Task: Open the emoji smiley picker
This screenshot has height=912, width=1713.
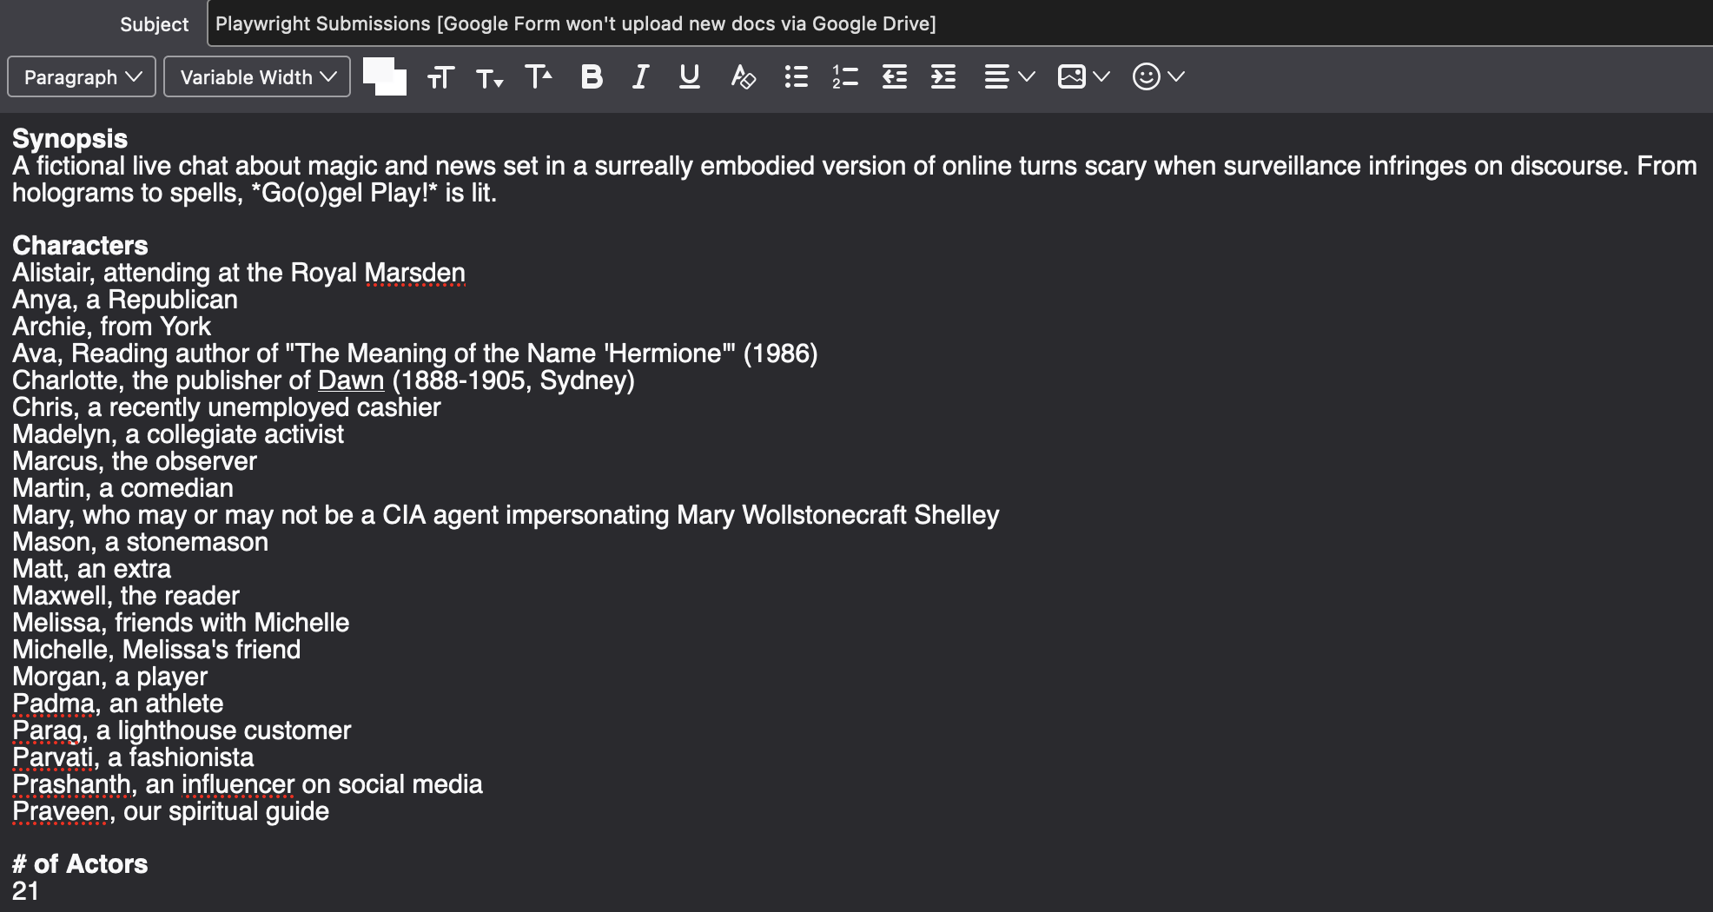Action: tap(1157, 77)
